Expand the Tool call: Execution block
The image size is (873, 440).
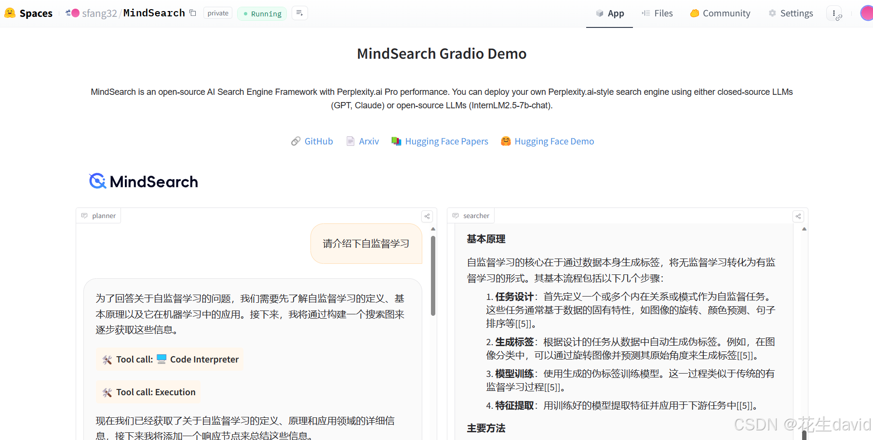pos(148,392)
